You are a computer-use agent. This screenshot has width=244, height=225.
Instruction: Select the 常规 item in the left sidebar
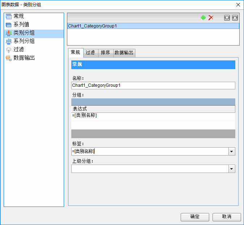tap(19, 16)
